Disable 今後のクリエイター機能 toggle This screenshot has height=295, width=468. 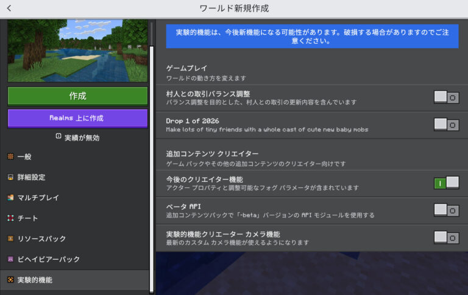[x=446, y=183]
